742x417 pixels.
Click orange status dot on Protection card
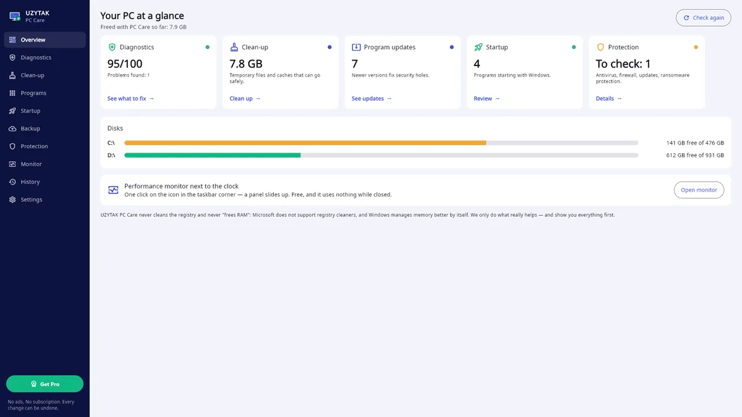coord(696,47)
